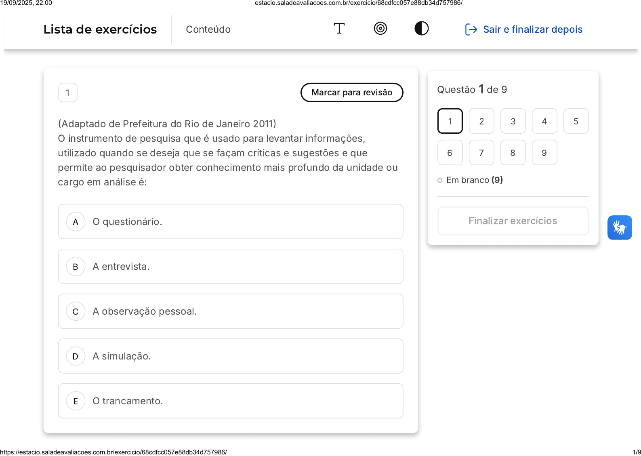Toggle the high contrast half-circle icon
Image resolution: width=641 pixels, height=456 pixels.
421,29
